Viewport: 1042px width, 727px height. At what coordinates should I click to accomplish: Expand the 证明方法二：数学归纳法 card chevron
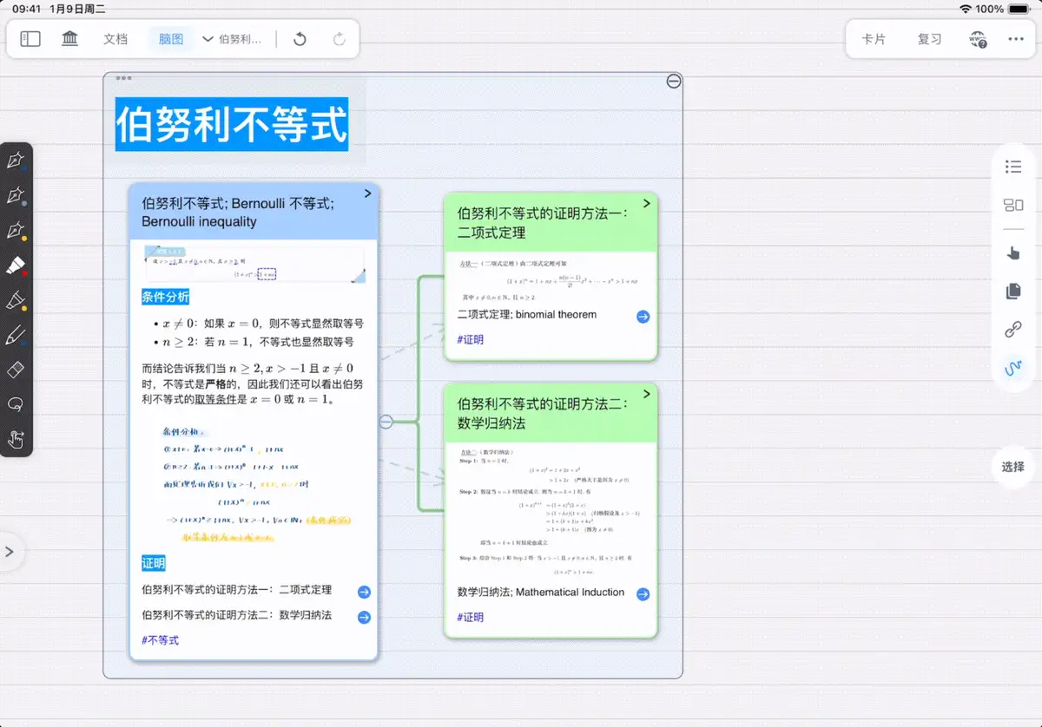coord(647,394)
